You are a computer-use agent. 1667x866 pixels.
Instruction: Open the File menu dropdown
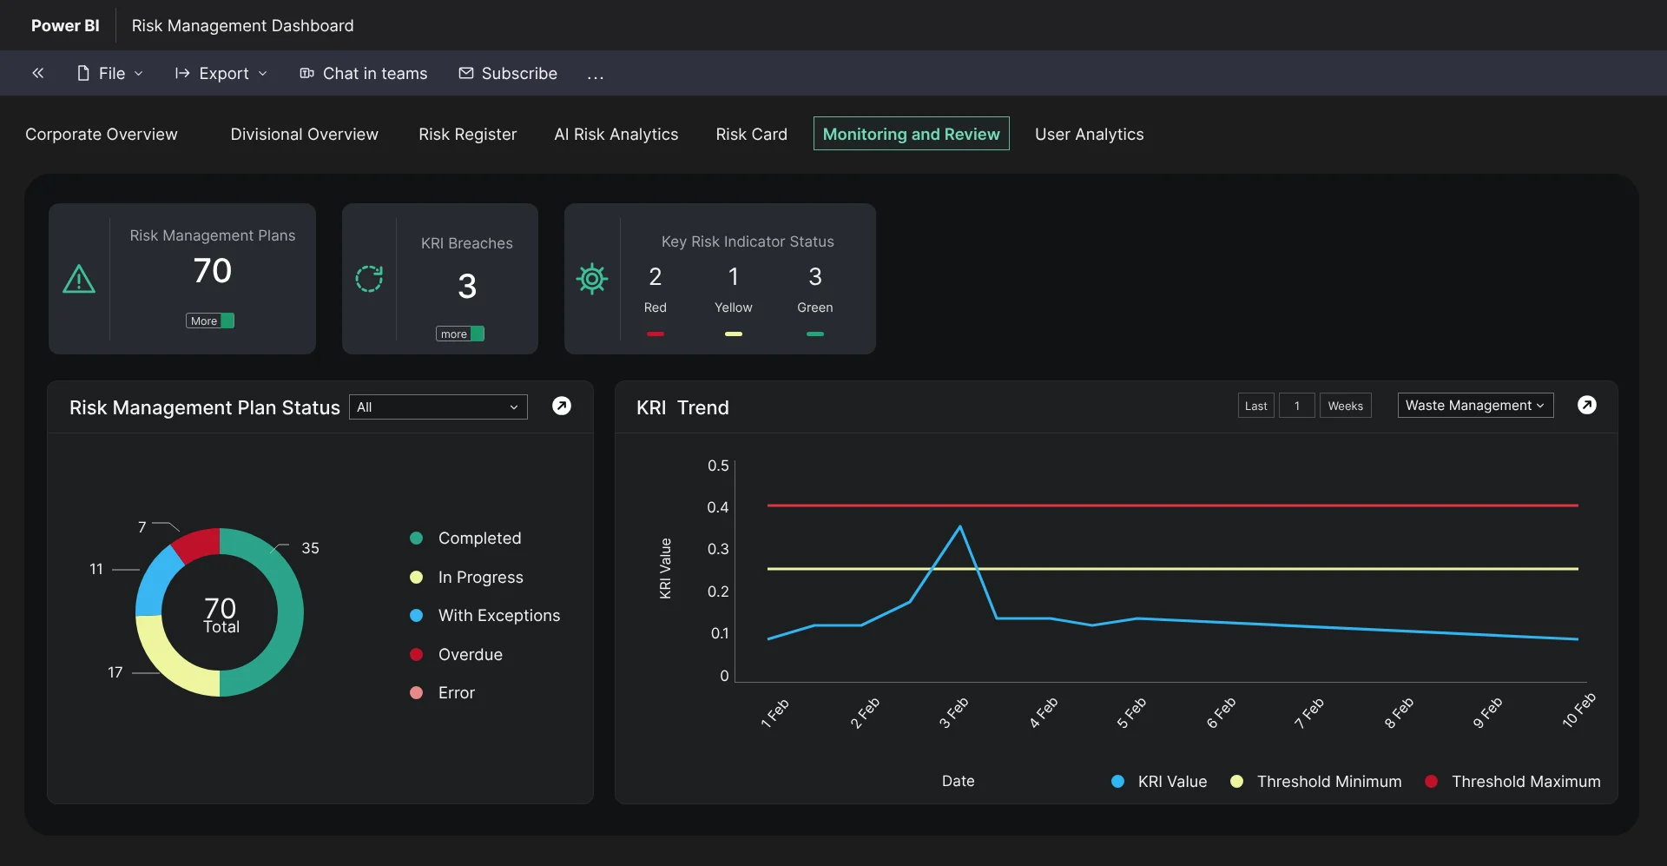(110, 73)
